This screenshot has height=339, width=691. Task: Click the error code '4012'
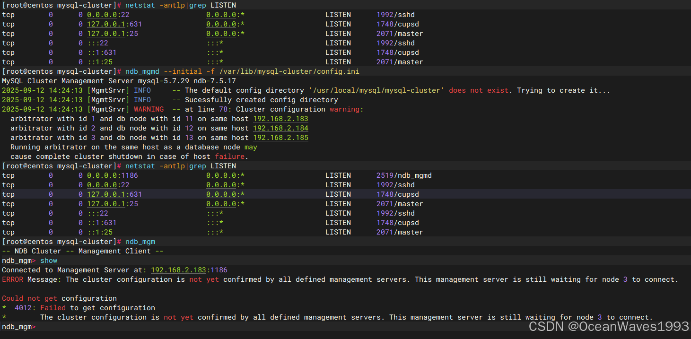click(23, 308)
